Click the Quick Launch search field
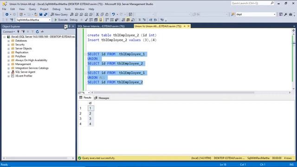Viewport: 297px width, 167px height. click(252, 3)
